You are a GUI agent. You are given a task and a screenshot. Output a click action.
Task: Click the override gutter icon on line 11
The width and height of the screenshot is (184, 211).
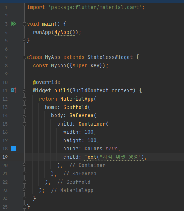click(x=14, y=90)
